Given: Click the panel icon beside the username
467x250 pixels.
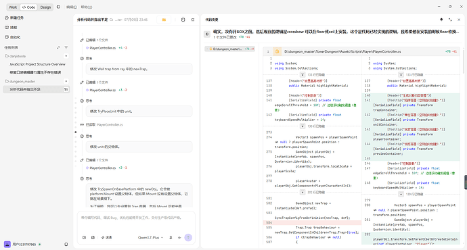Looking at the screenshot, I should pyautogui.click(x=66, y=245).
